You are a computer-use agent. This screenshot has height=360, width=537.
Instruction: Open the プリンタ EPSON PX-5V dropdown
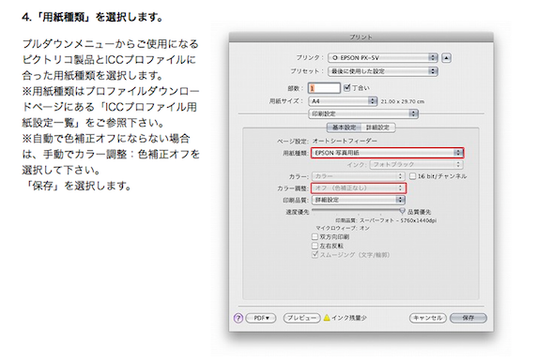pyautogui.click(x=383, y=58)
